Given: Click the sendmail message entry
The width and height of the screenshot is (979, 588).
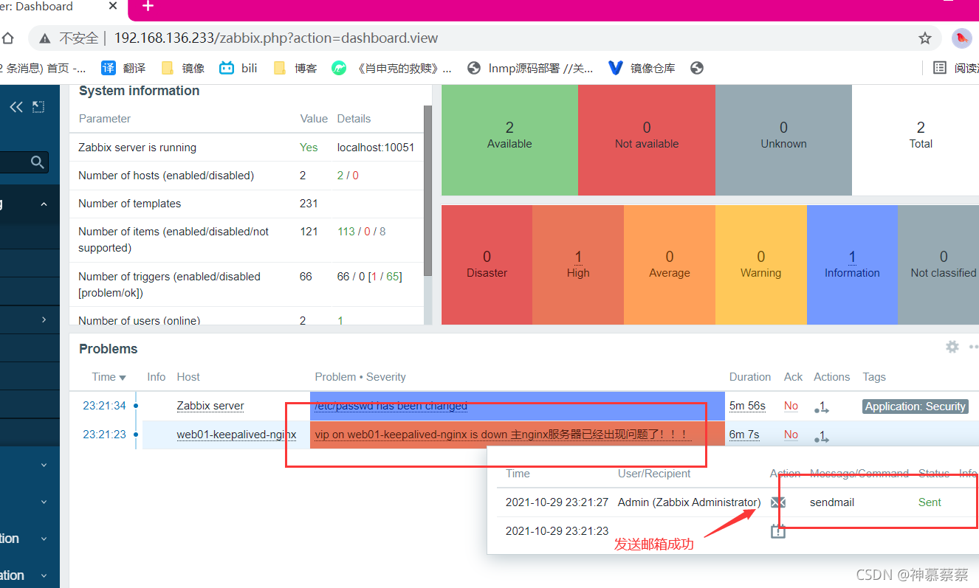Looking at the screenshot, I should pyautogui.click(x=832, y=502).
